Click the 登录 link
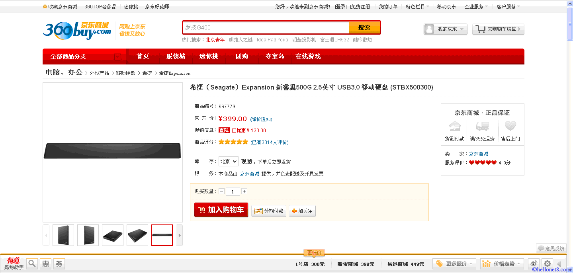The image size is (573, 273). pos(341,6)
